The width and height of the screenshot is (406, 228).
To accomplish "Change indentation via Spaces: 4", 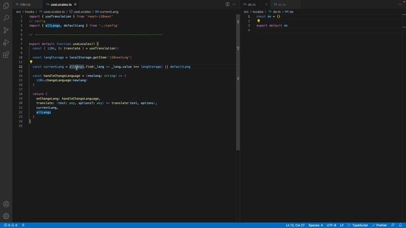I will [315, 225].
